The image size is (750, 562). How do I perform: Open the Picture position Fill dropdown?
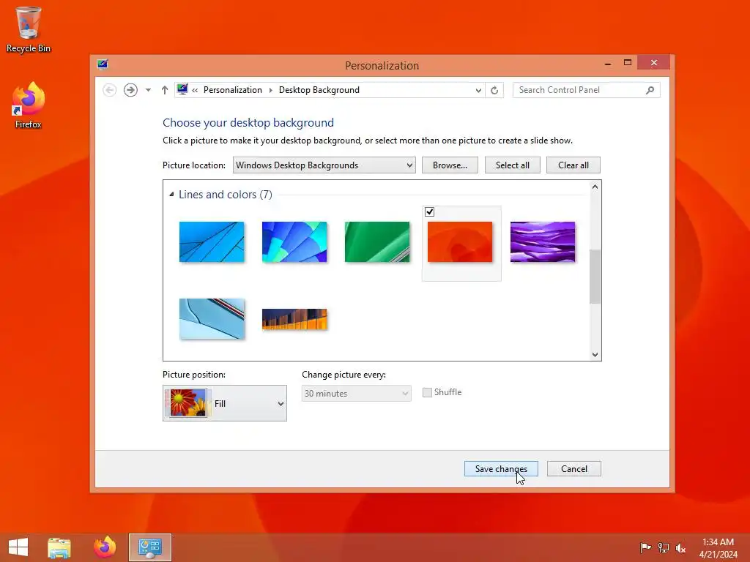[x=225, y=403]
